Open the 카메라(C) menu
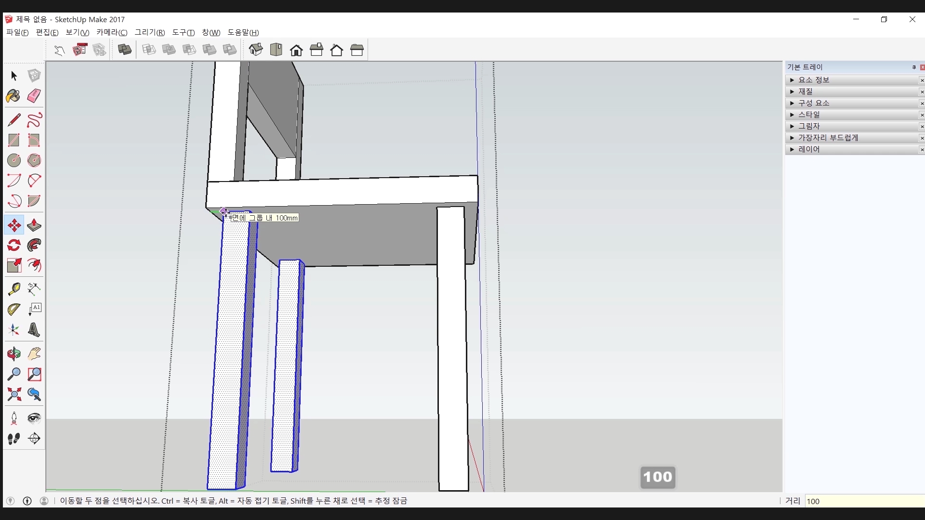Screen dimensions: 925x520 click(112, 32)
